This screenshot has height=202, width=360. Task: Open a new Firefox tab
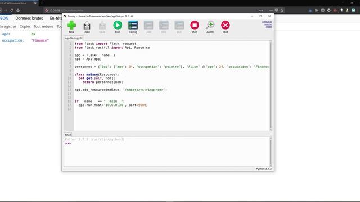point(42,3)
